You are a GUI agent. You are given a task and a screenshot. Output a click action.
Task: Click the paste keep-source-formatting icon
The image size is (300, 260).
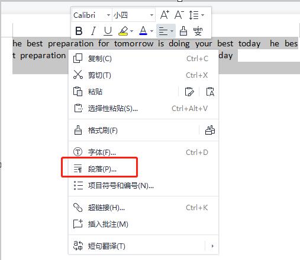189,92
